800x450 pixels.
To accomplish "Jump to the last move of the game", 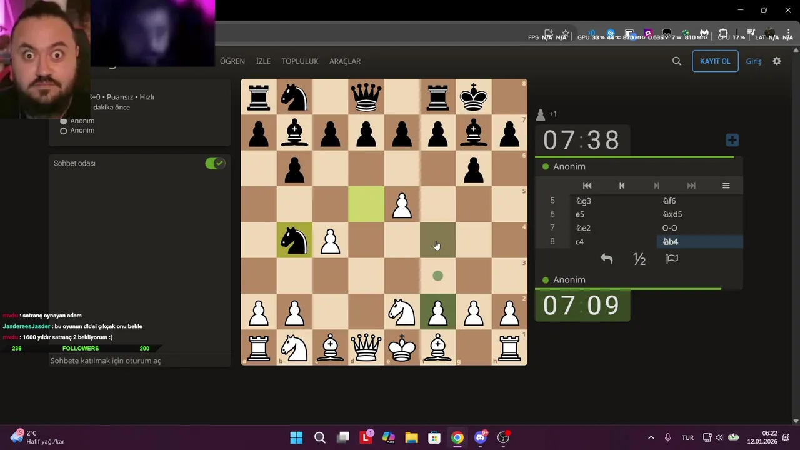I will [691, 186].
